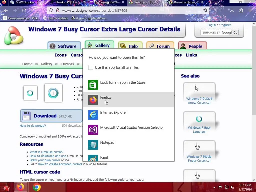Open the Windows Start orb
The width and height of the screenshot is (256, 192).
(x=6, y=187)
